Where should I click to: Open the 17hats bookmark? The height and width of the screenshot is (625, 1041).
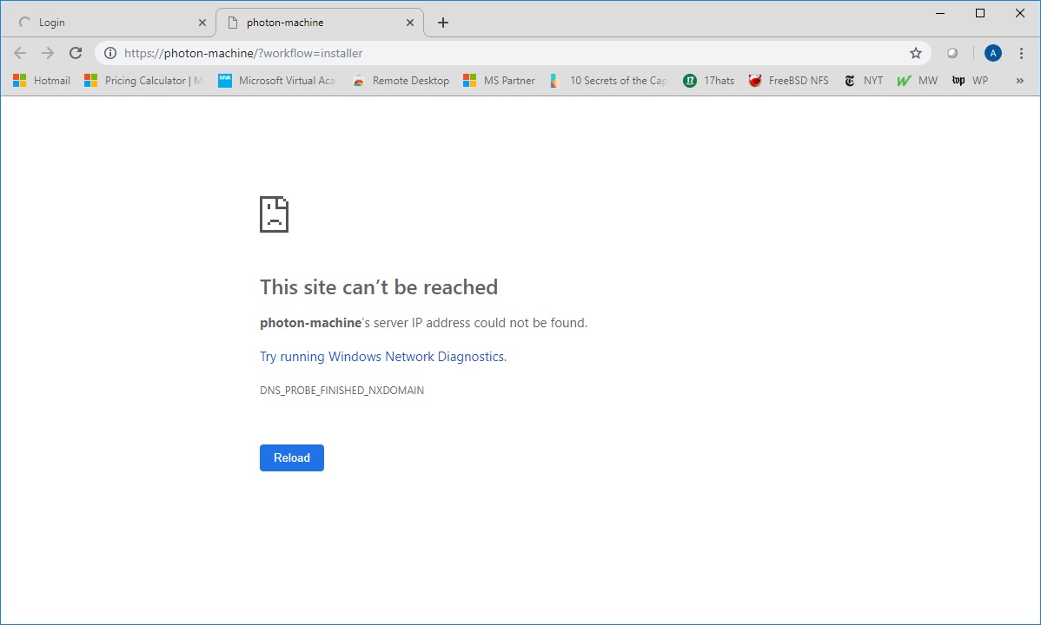(x=708, y=80)
